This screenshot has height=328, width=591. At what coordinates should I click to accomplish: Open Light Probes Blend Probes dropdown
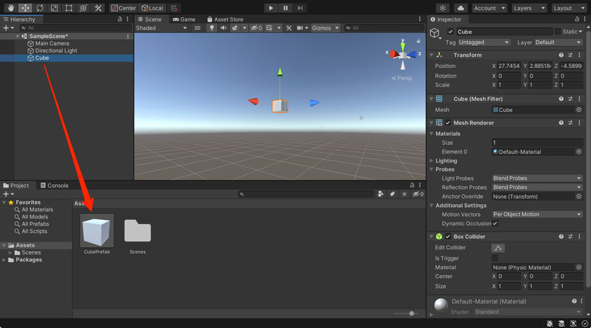537,178
